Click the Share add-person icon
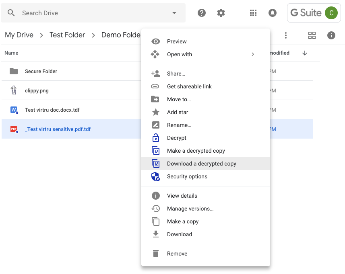 [155, 74]
